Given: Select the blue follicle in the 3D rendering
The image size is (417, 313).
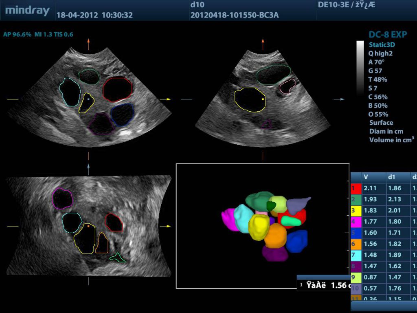Looking at the screenshot, I should (296, 240).
